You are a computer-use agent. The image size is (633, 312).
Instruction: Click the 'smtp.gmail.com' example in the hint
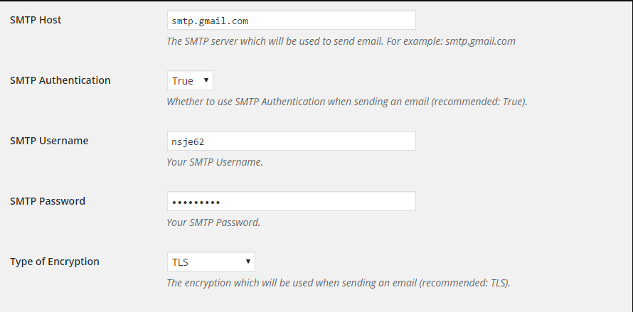point(480,41)
